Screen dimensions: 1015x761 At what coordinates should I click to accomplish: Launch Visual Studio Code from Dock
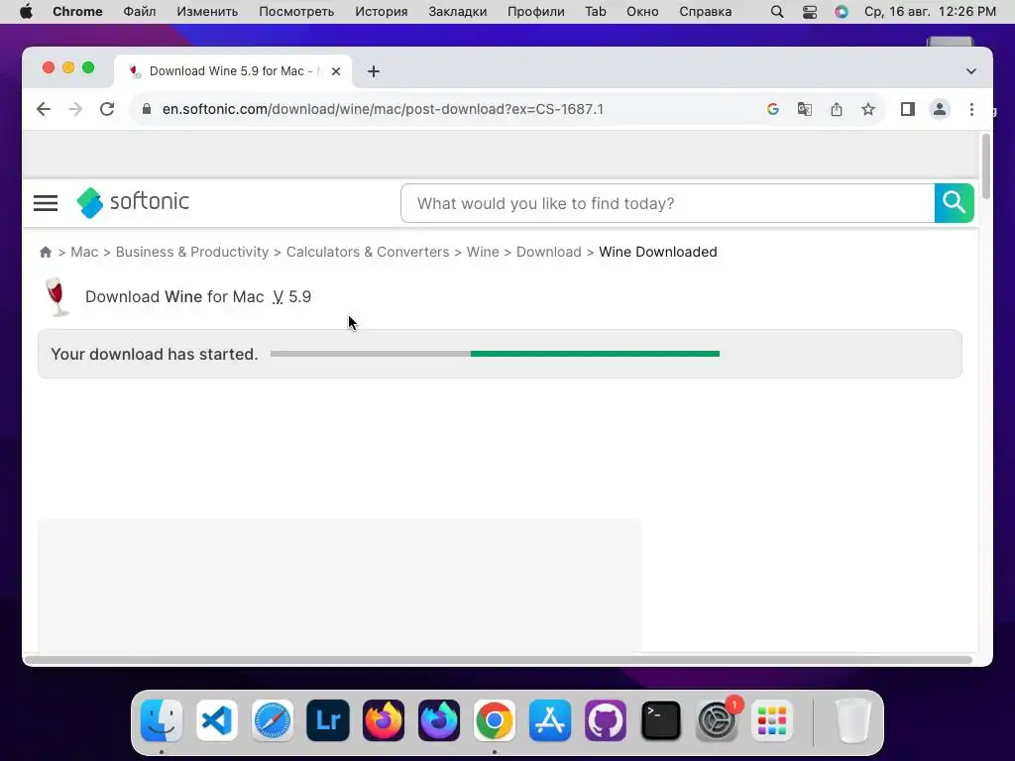coord(217,719)
